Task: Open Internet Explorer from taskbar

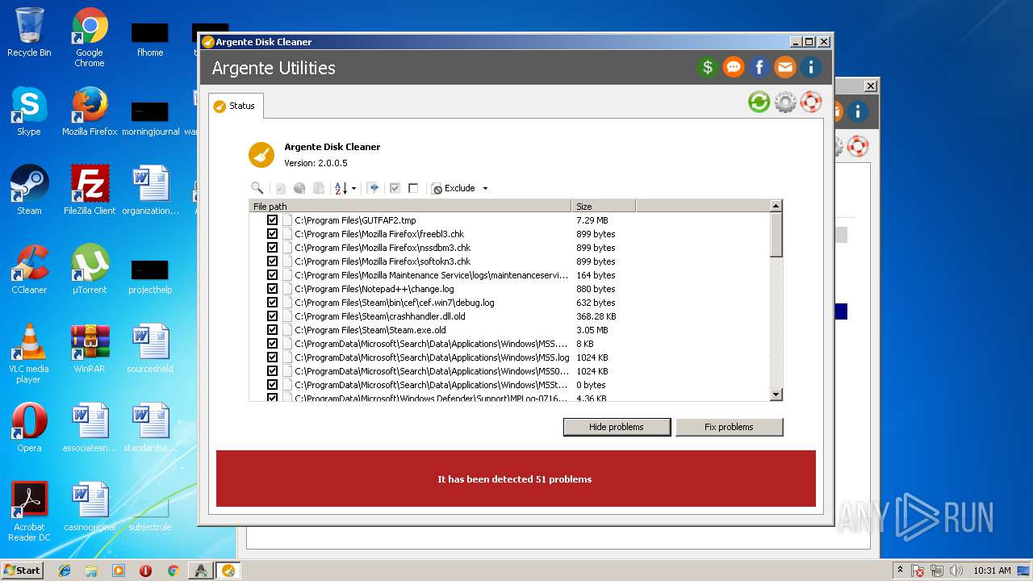Action: click(65, 571)
